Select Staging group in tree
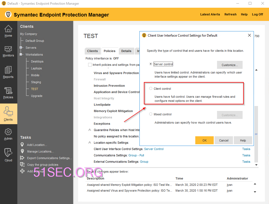This screenshot has height=204, width=269. 36,82
